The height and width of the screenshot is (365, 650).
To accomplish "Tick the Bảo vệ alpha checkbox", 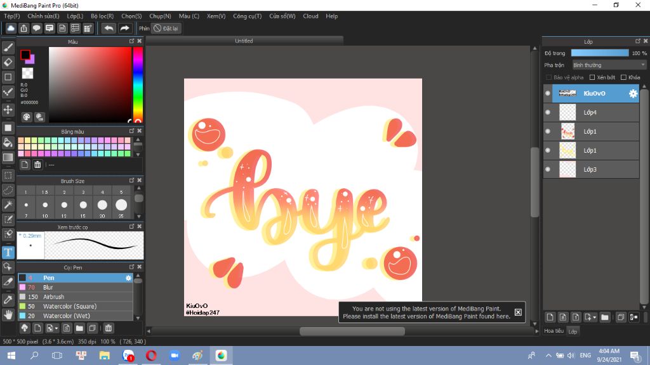I will click(x=549, y=77).
